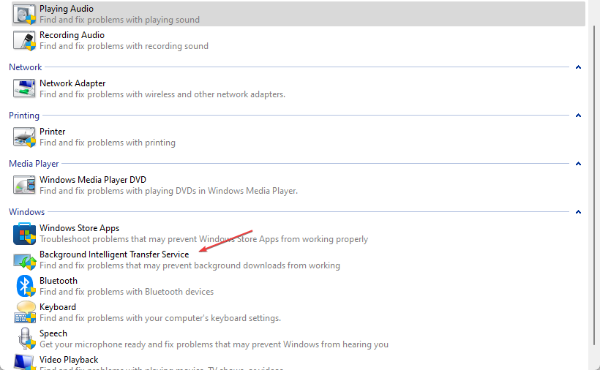The width and height of the screenshot is (600, 370).
Task: Click 'Find and fix problems with printing'
Action: coord(108,143)
